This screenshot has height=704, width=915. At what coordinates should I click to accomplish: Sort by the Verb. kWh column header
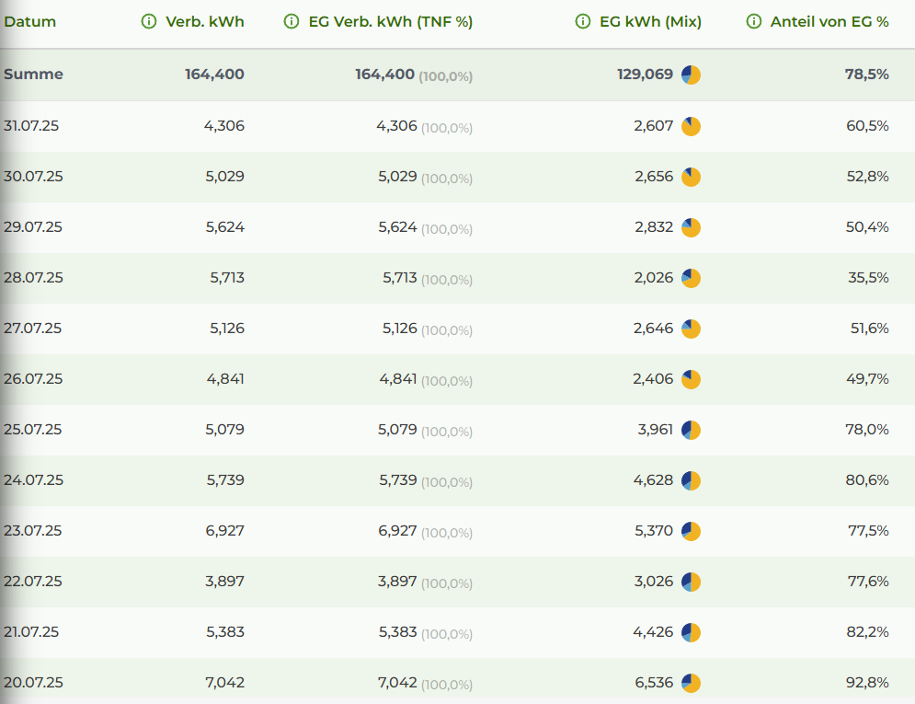coord(205,22)
